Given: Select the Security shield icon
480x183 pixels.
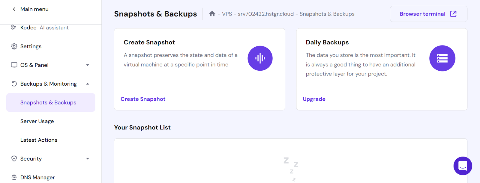Looking at the screenshot, I should (14, 159).
